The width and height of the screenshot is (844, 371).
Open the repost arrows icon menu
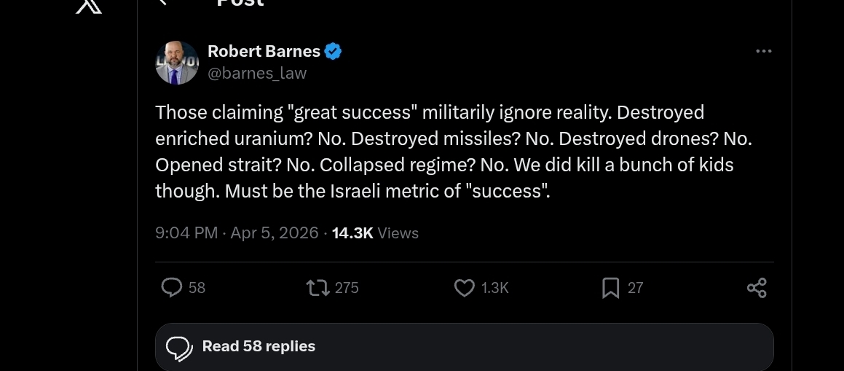[318, 288]
